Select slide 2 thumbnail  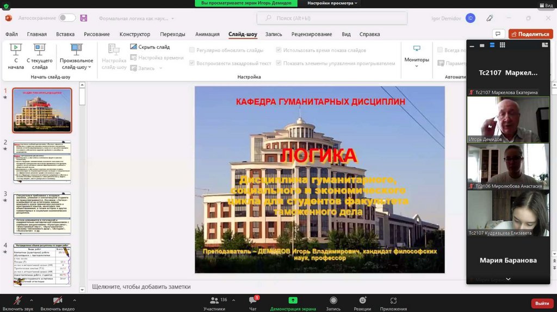click(x=42, y=162)
